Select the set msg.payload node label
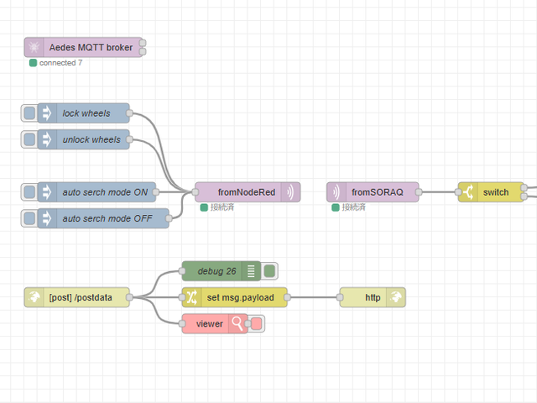 [x=241, y=297]
